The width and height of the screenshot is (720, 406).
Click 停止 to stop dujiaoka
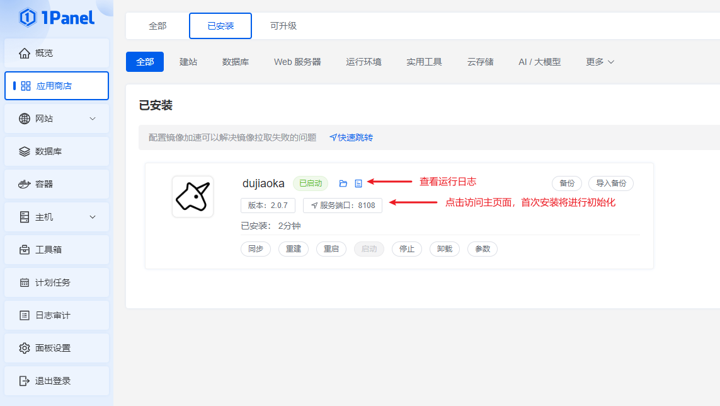407,249
